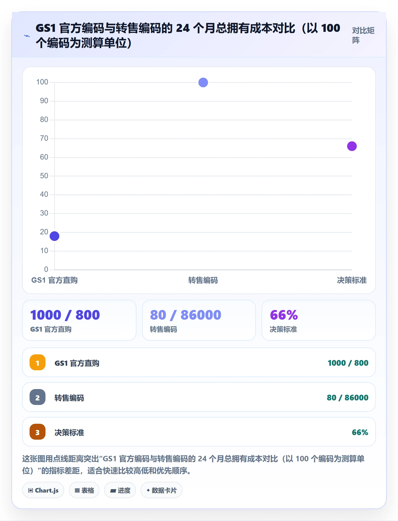This screenshot has height=521, width=398.
Task: Click the purple 决策标准 data point
Action: 352,146
